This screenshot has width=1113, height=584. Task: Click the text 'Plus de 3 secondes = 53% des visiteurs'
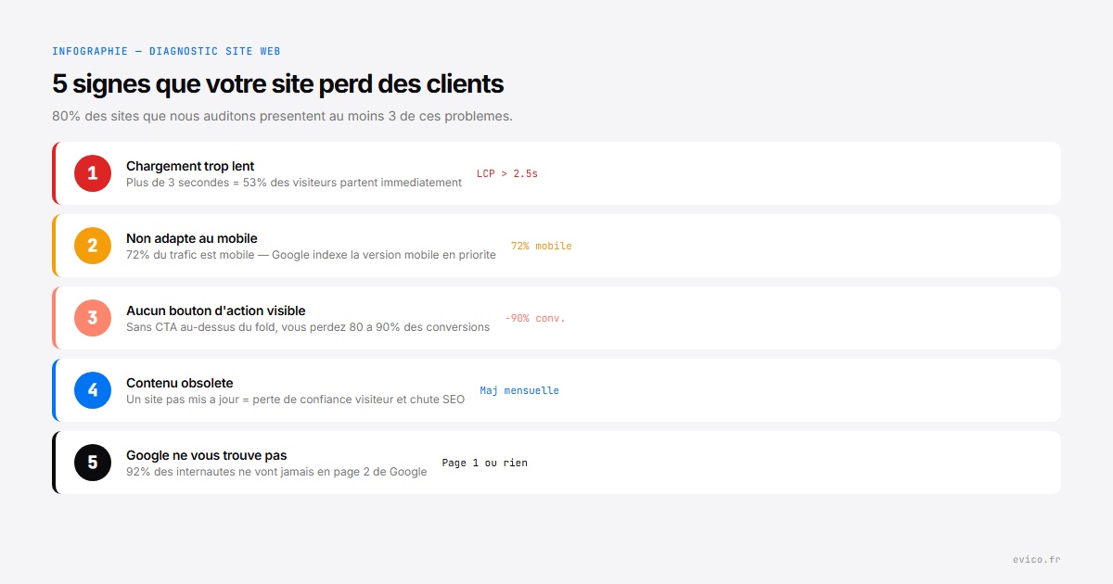(294, 183)
